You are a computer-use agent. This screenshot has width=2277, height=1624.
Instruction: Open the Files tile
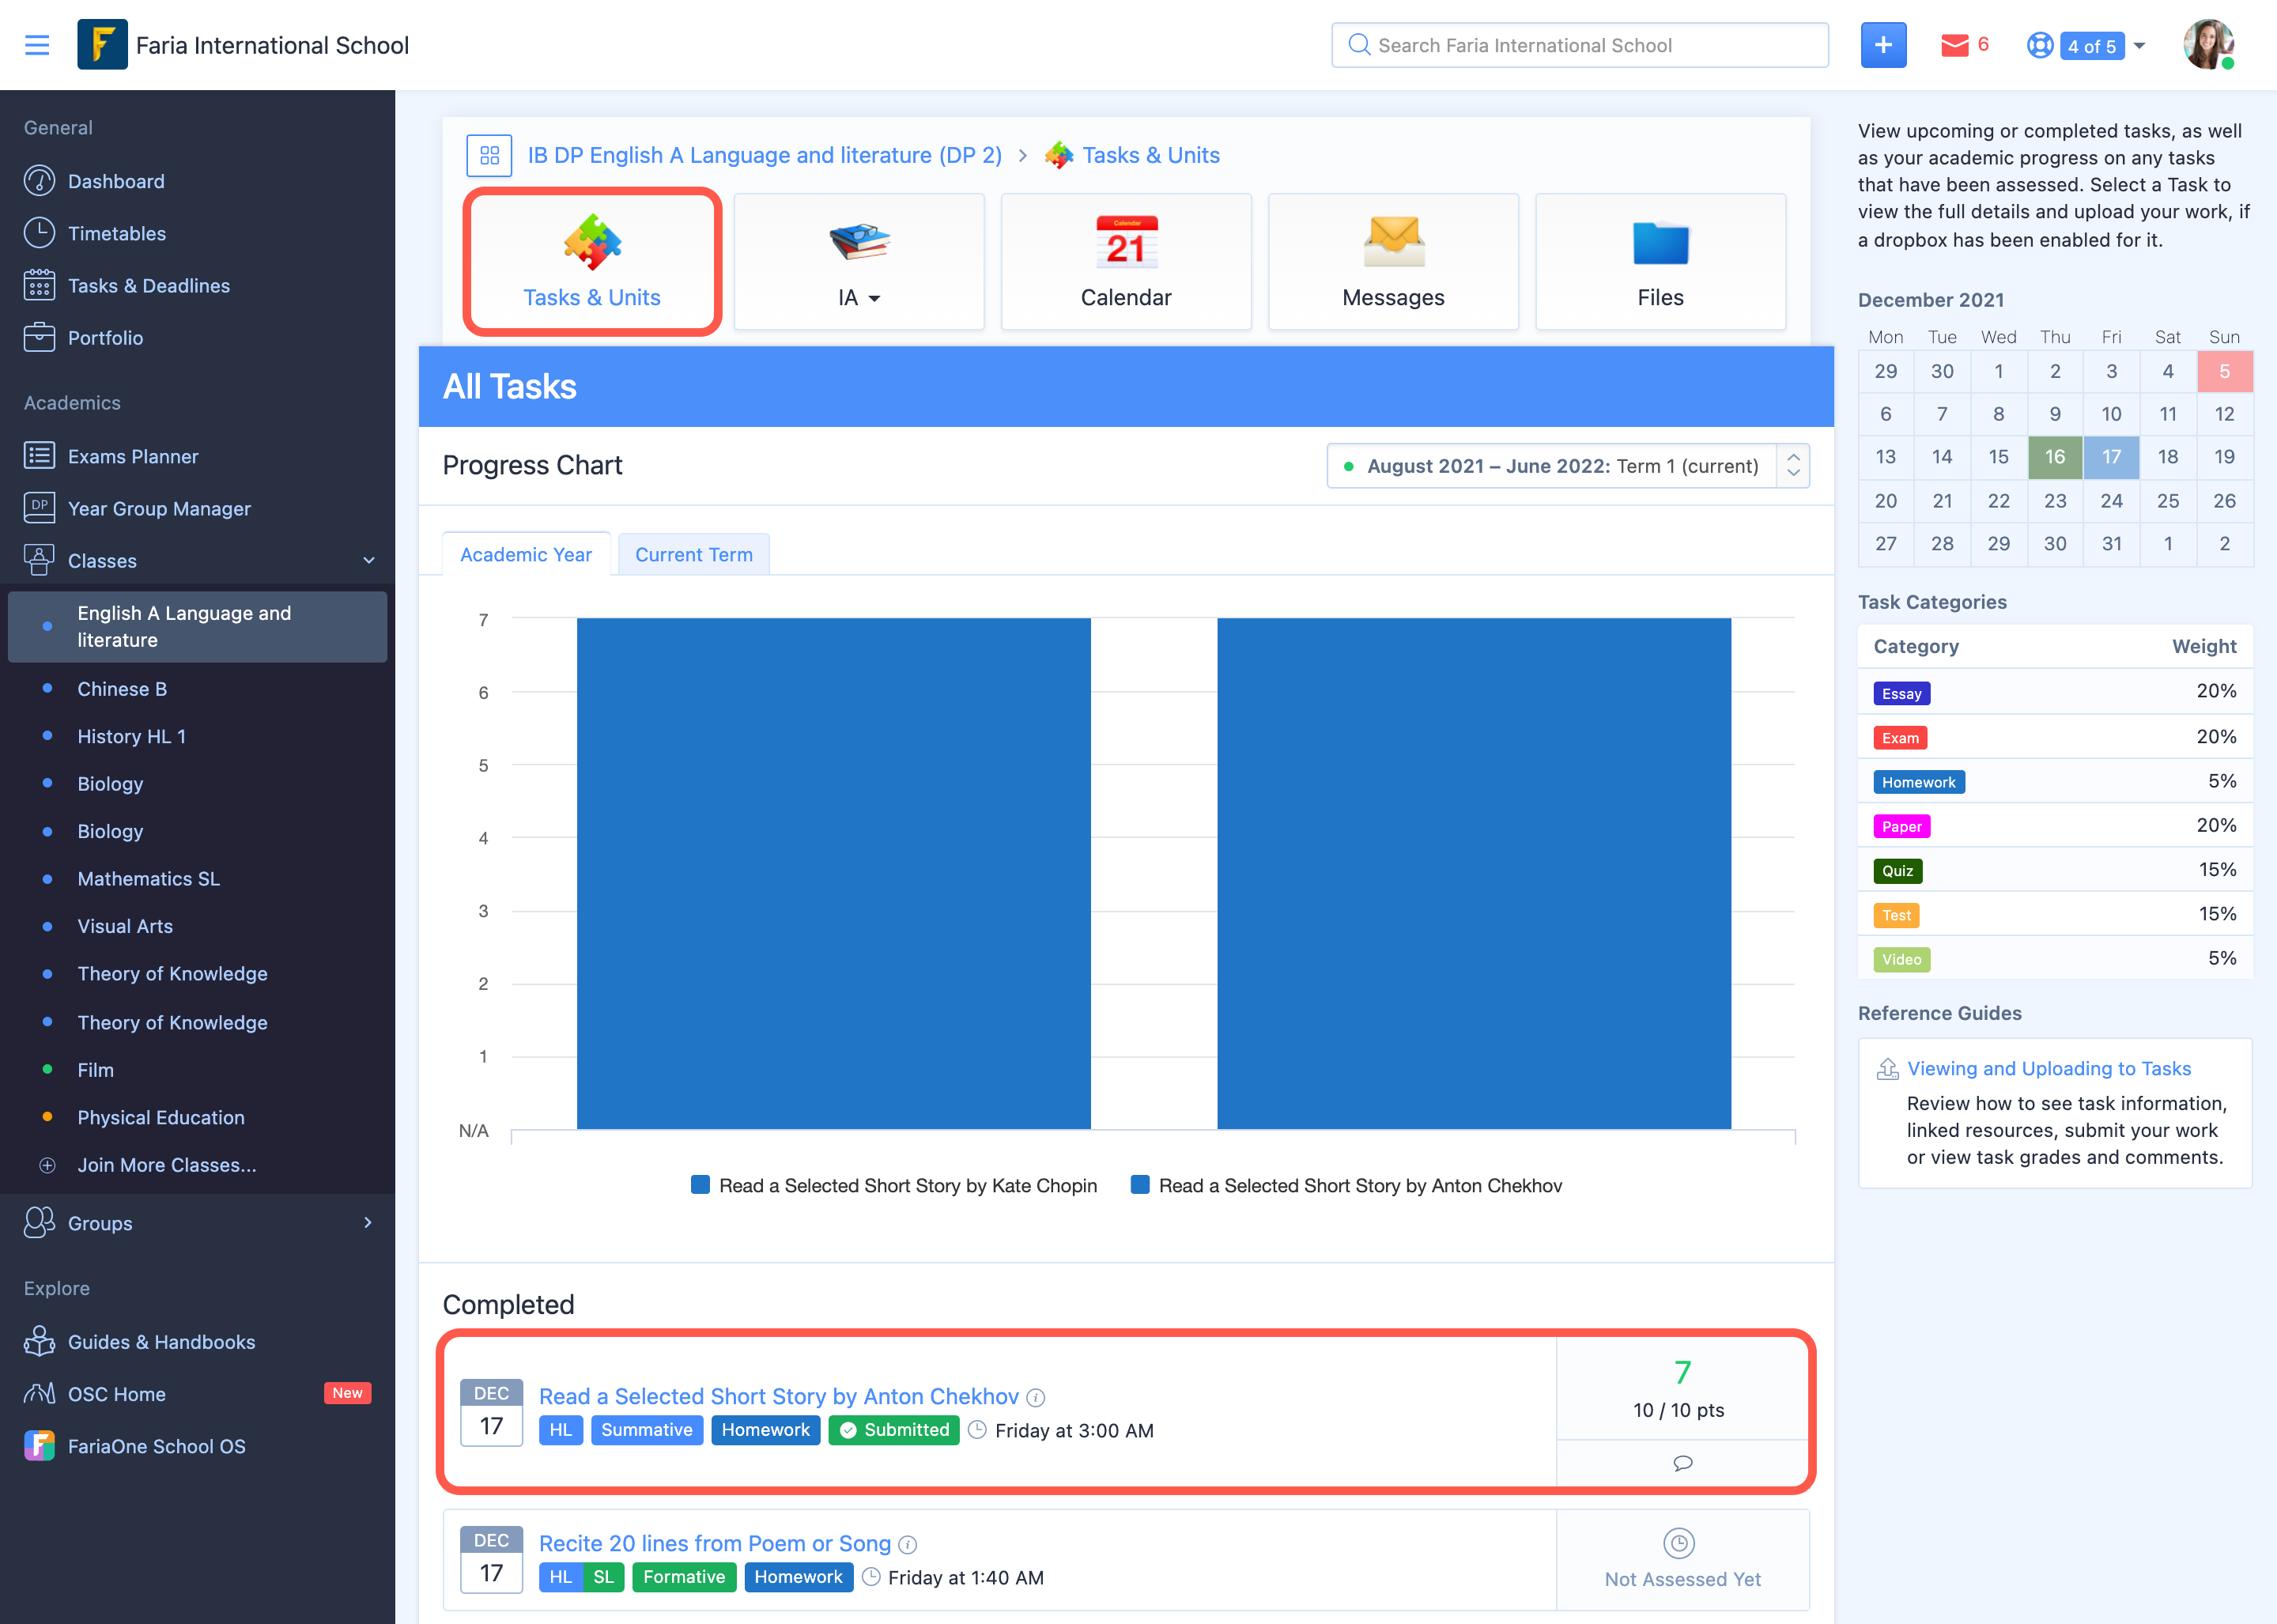(x=1660, y=262)
